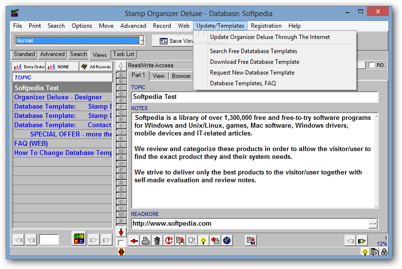Click the greyed hand pointing left above percentage
The image size is (402, 269).
[350, 241]
